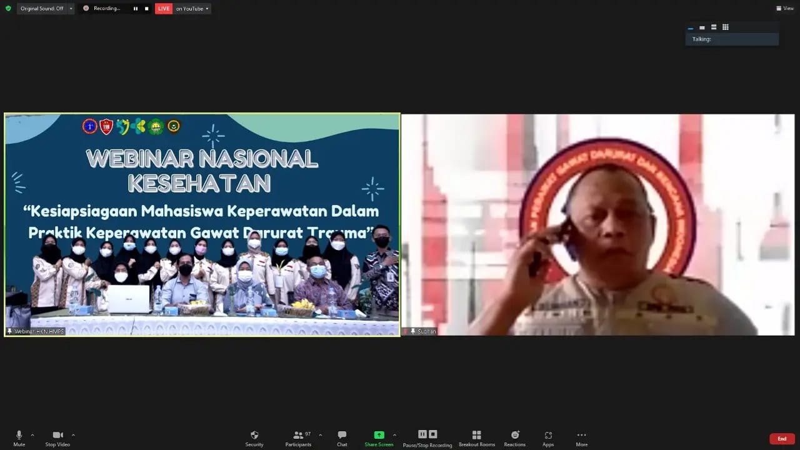This screenshot has height=450, width=800.
Task: Toggle Original Sound Off button
Action: coord(41,9)
